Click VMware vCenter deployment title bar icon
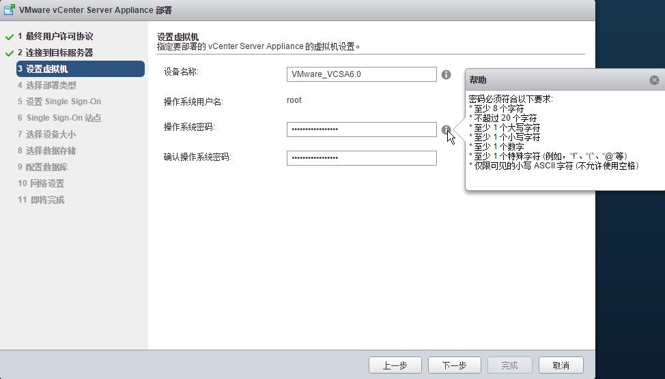Image resolution: width=665 pixels, height=379 pixels. point(10,10)
